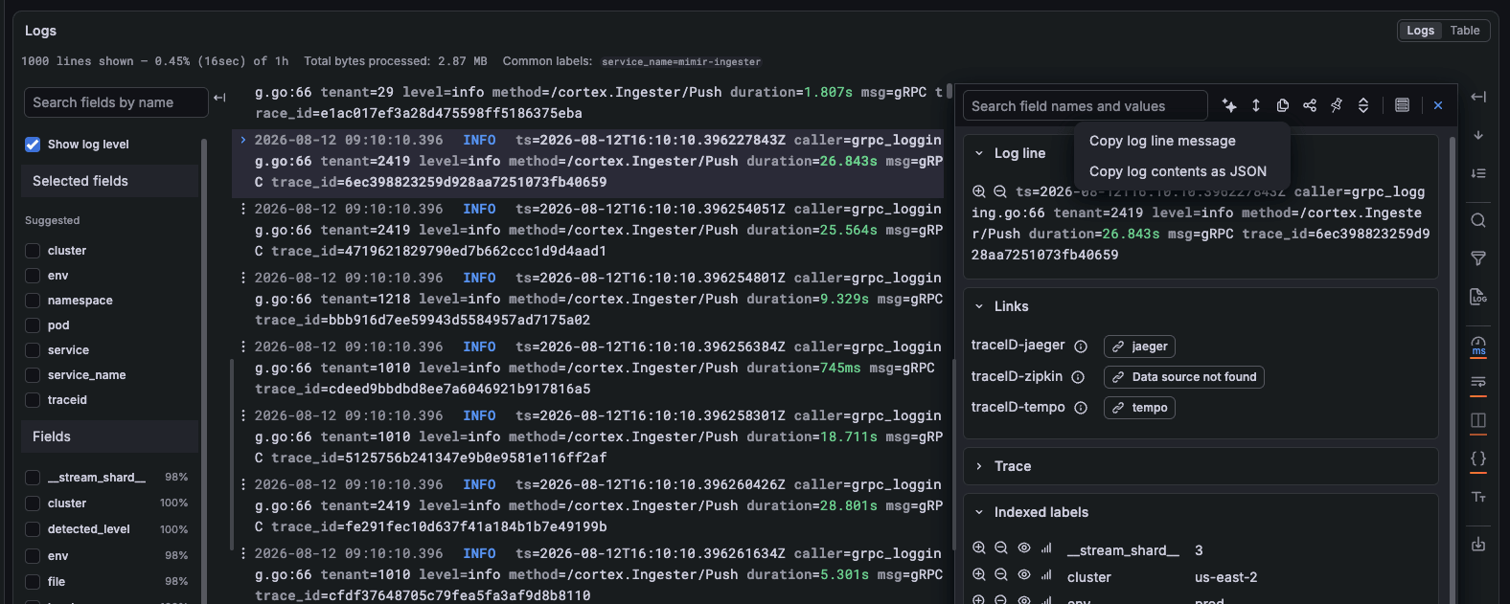1510x604 pixels.
Task: Click the collapse/expand sections chevrons icon
Action: click(1363, 105)
